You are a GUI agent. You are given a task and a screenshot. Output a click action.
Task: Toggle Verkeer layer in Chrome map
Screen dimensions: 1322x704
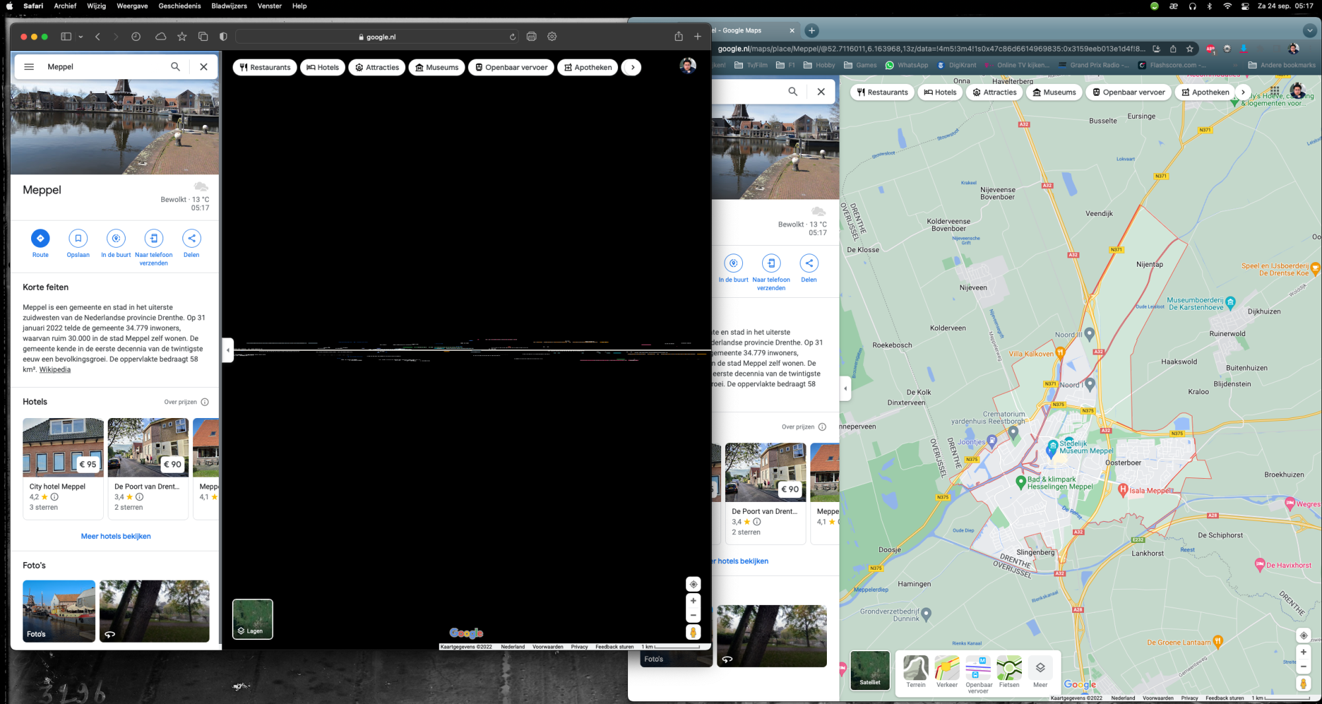947,672
